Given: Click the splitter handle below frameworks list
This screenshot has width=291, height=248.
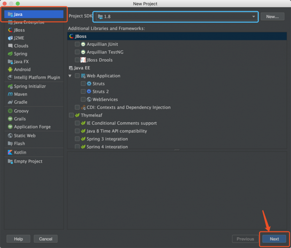Looking at the screenshot, I should click(177, 150).
